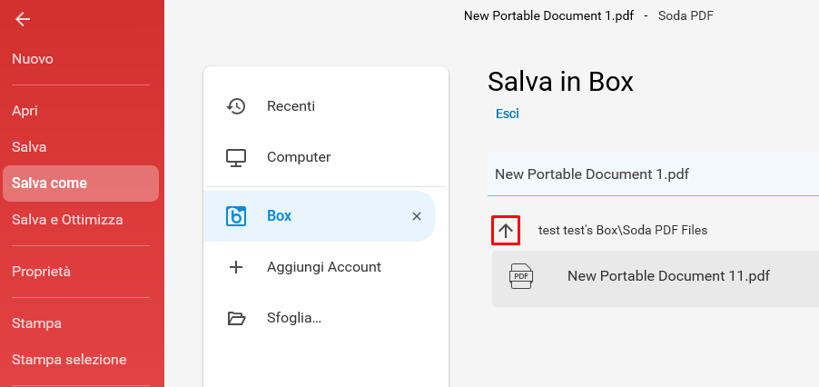
Task: Open the Apri menu item
Action: 25,111
